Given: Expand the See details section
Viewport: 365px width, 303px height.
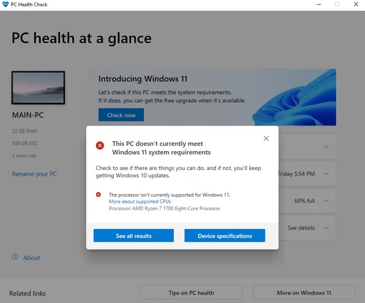Looking at the screenshot, I should point(326,228).
